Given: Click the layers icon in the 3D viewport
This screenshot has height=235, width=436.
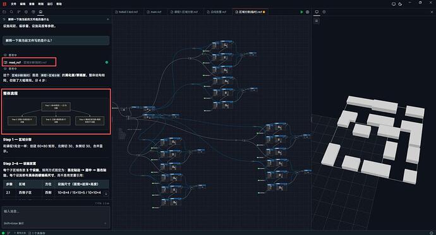Looking at the screenshot, I should coord(317,21).
